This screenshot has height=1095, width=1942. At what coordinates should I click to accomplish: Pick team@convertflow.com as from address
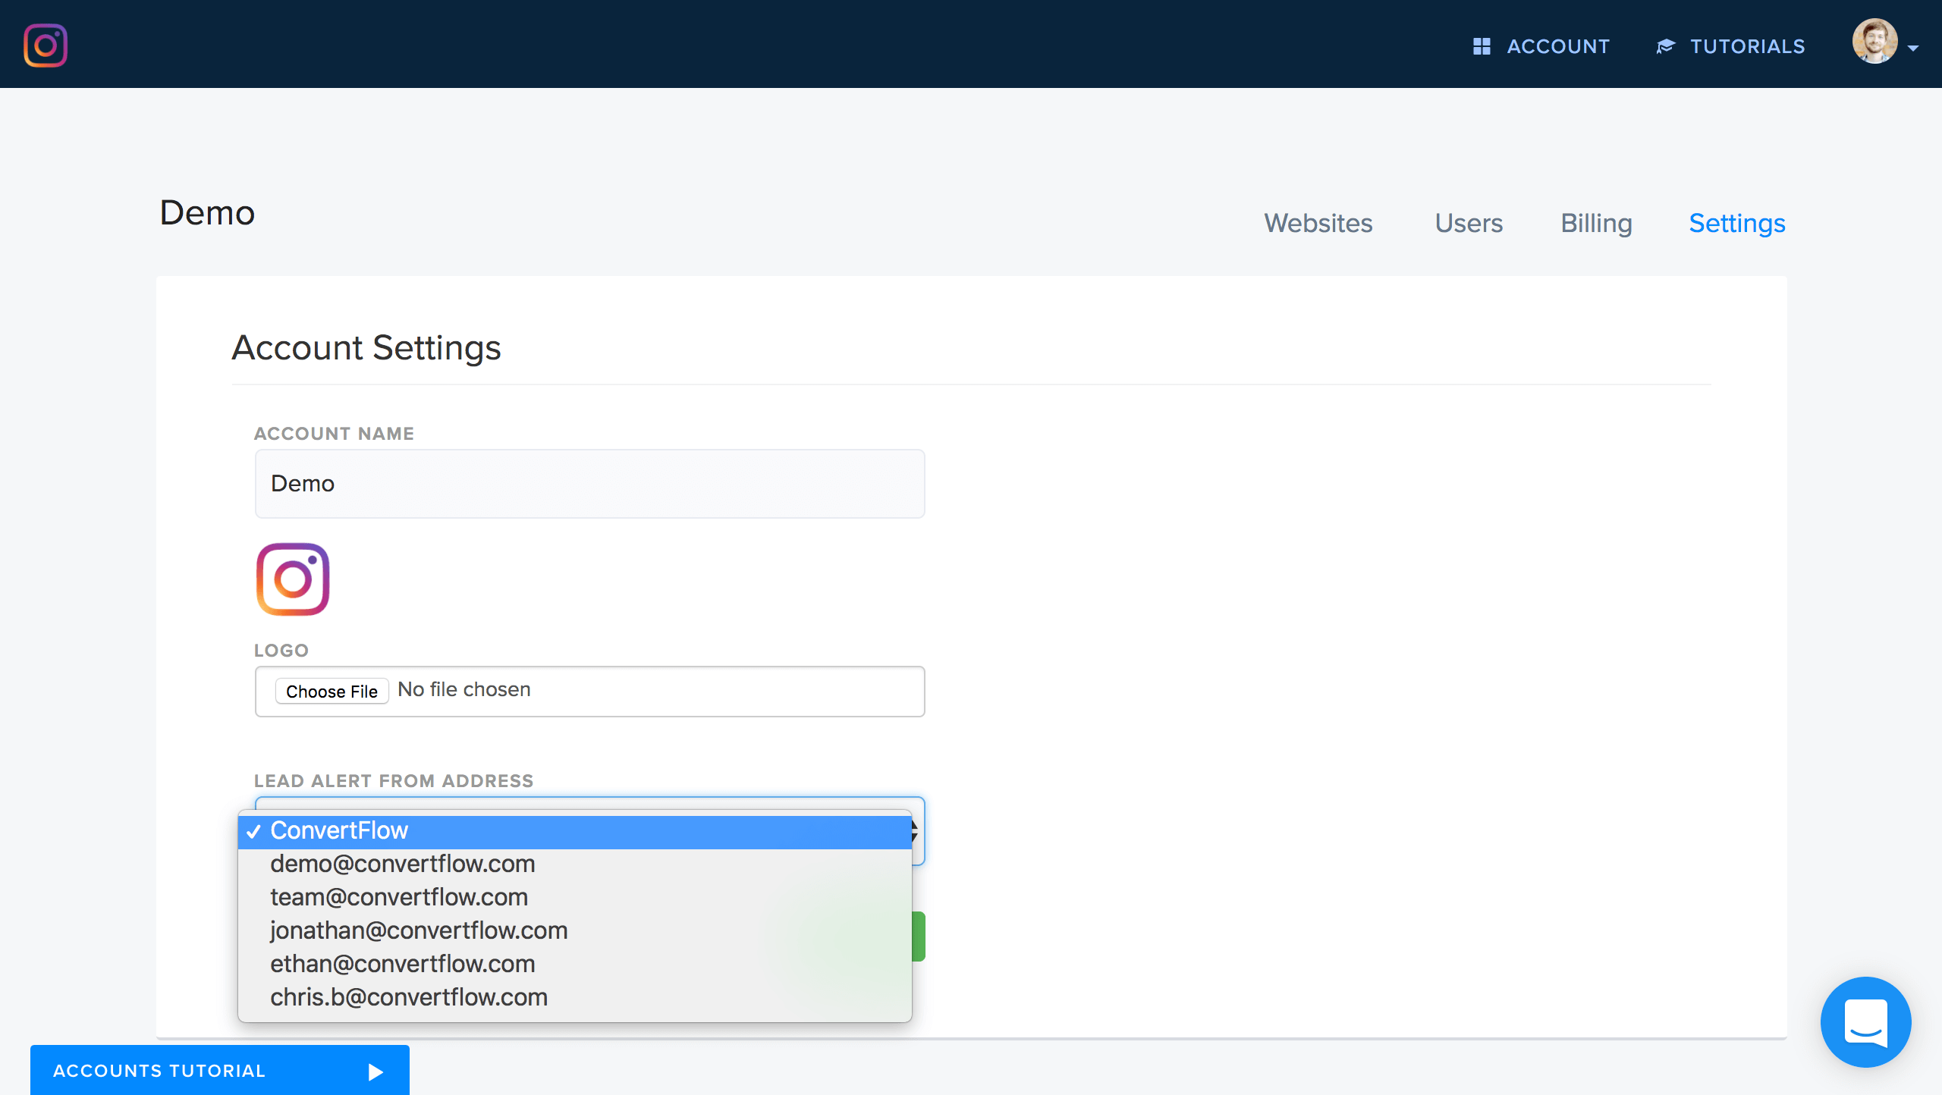pos(399,898)
